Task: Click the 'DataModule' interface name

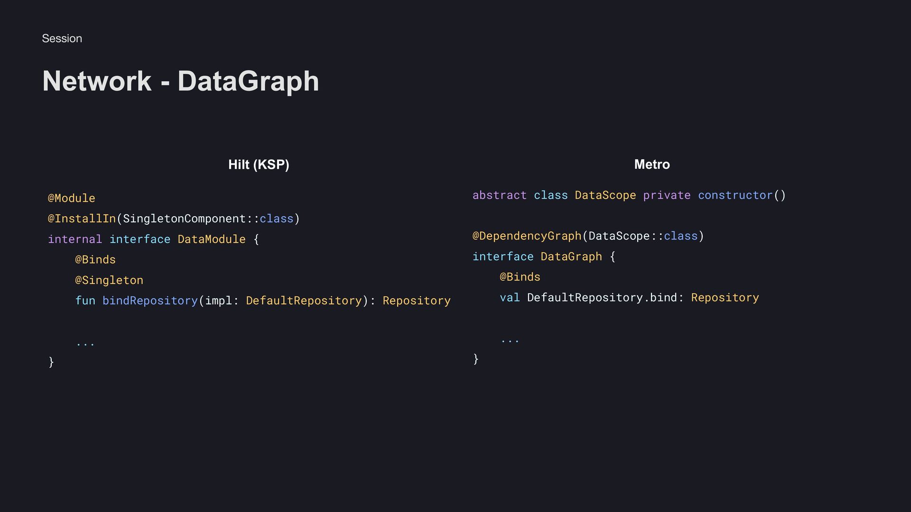Action: pos(211,239)
